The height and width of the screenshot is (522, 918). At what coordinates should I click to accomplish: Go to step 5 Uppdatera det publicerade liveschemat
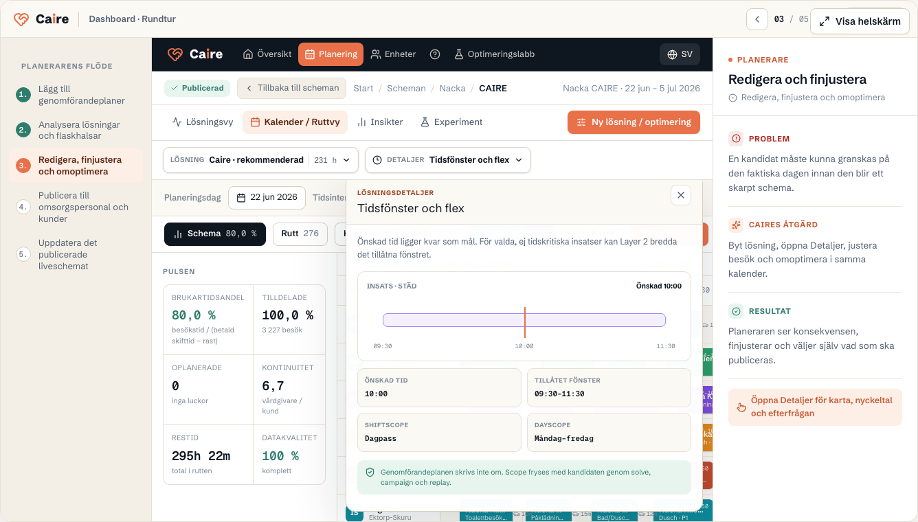point(76,254)
